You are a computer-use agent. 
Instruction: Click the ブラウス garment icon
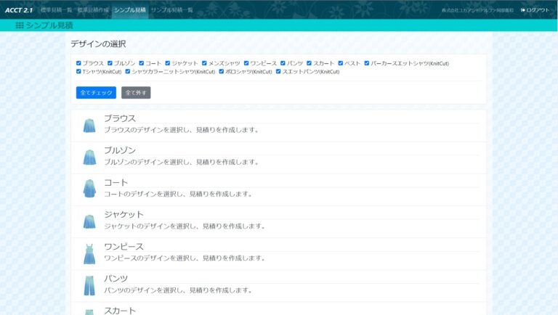(89, 126)
